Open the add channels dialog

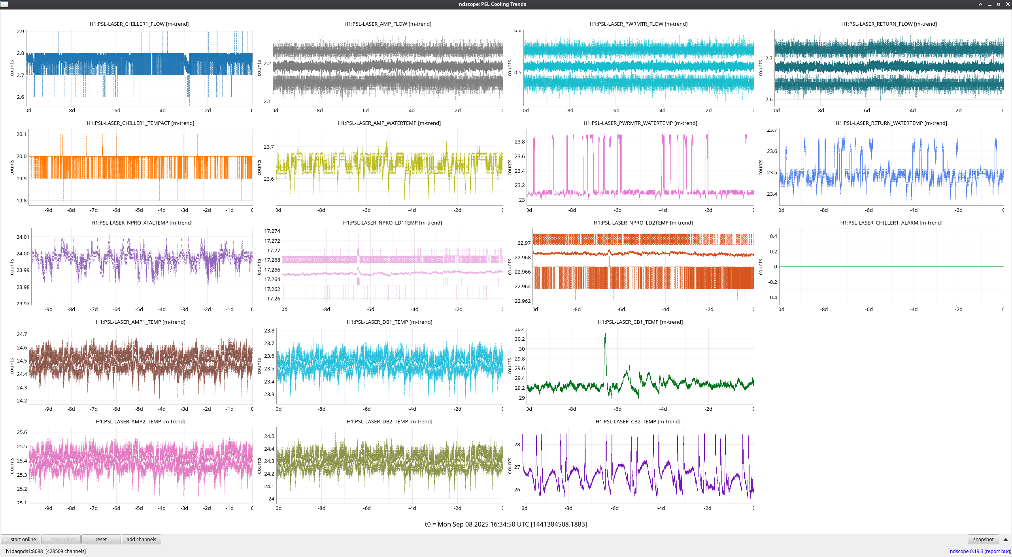[x=141, y=539]
